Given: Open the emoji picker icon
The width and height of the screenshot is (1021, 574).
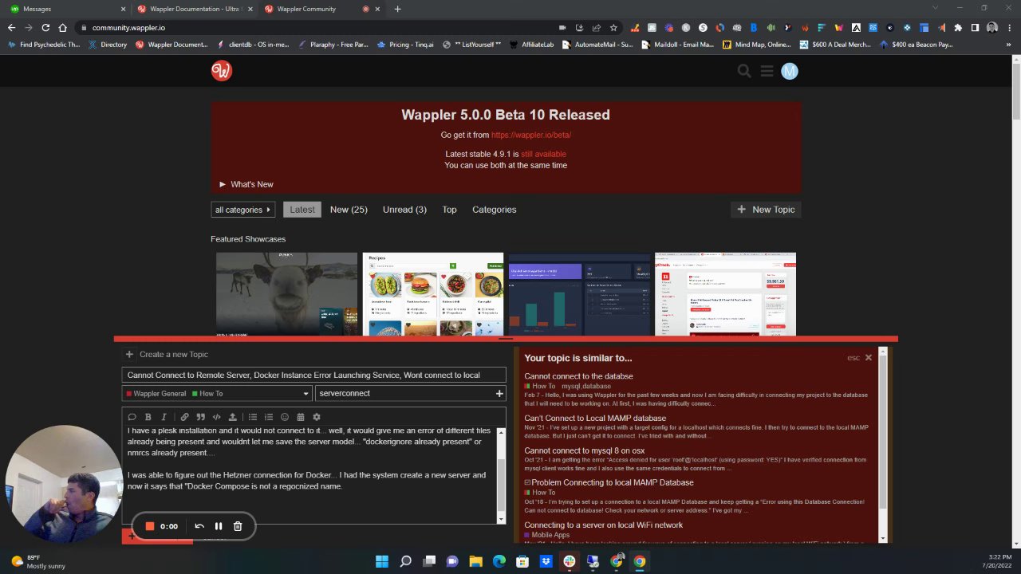Looking at the screenshot, I should pyautogui.click(x=285, y=417).
